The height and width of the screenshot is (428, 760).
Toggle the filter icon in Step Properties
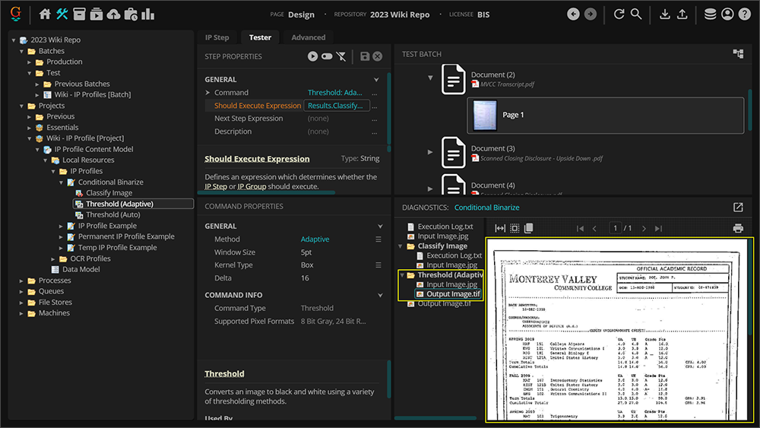[x=341, y=56]
